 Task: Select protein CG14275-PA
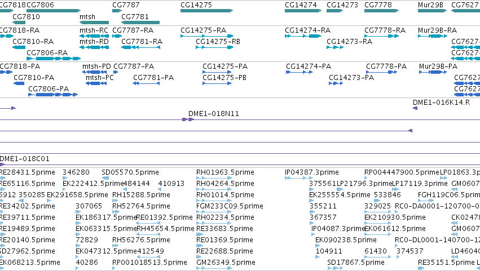pos(217,72)
